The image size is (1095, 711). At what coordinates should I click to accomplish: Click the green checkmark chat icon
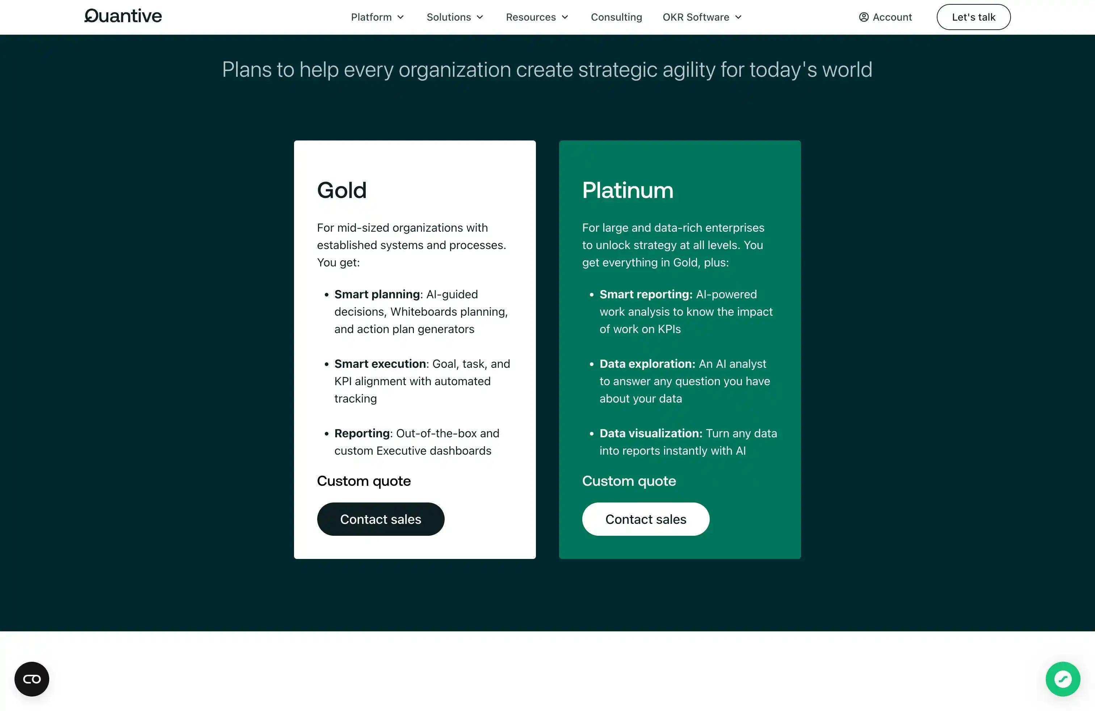pos(1063,679)
